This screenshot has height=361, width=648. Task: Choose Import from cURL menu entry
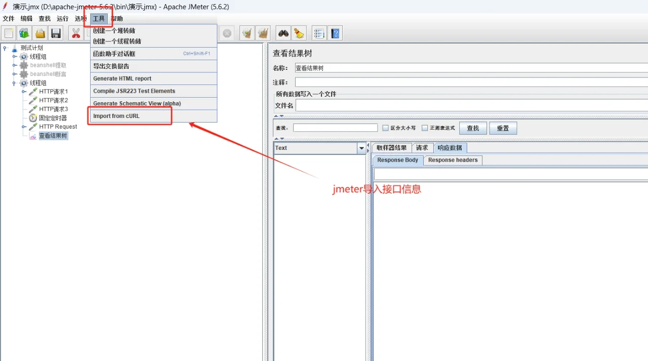pos(153,116)
